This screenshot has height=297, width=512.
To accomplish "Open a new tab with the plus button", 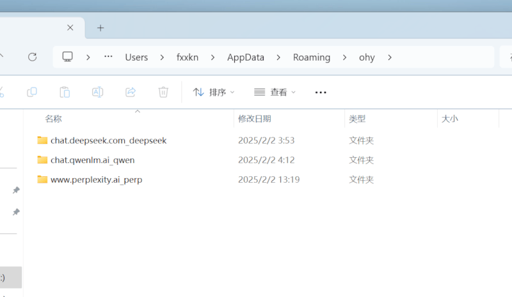I will click(100, 27).
